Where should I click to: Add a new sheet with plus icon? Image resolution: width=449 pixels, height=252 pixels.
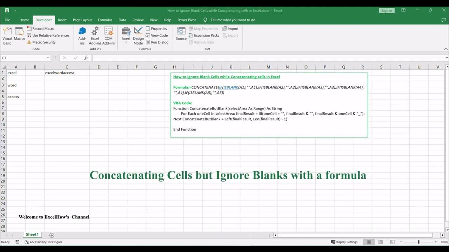pos(52,235)
